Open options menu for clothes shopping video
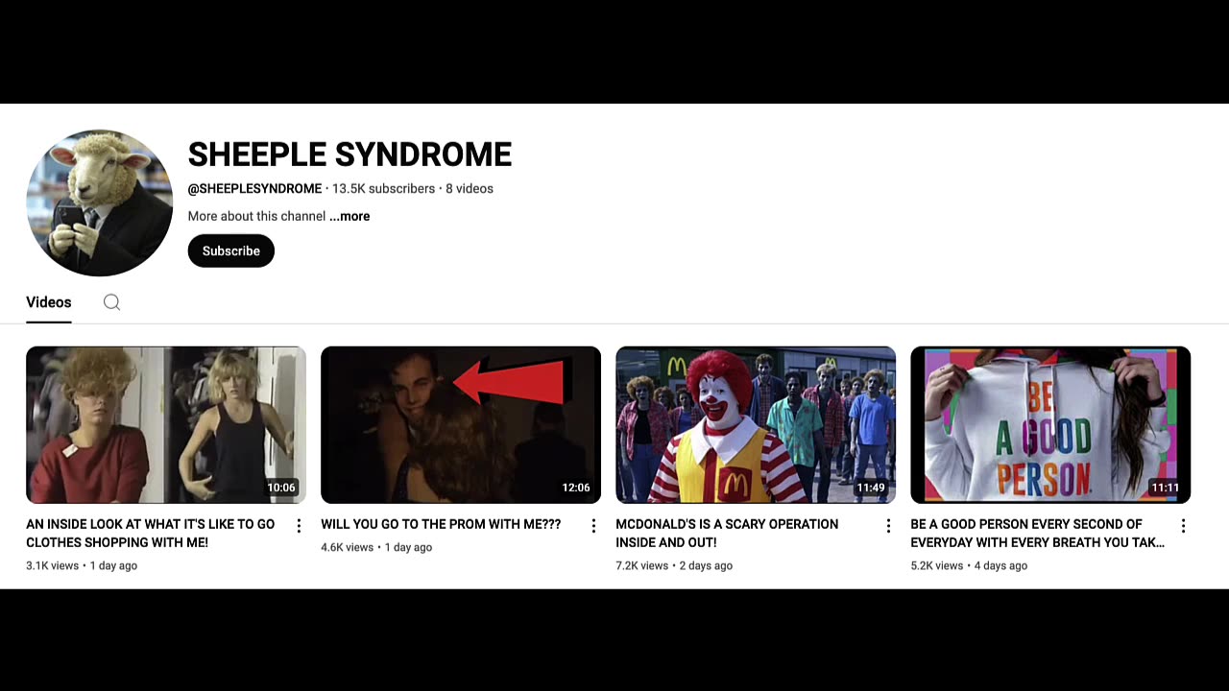Screen dimensions: 1229x691 coord(299,526)
